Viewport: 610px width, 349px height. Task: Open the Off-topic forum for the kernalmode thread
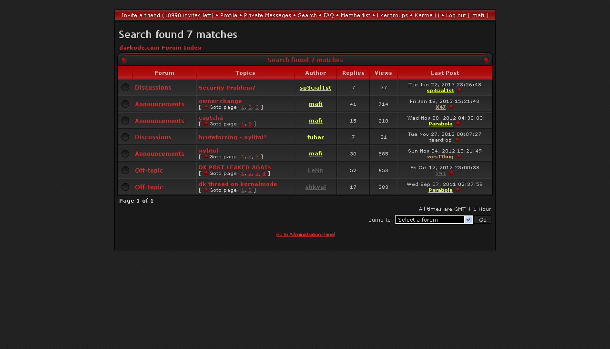click(x=149, y=187)
